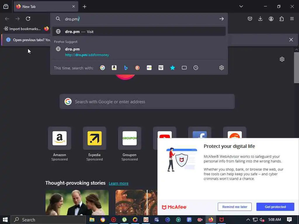Search bookmarks using star icon
Image resolution: width=299 pixels, height=224 pixels.
[x=173, y=68]
